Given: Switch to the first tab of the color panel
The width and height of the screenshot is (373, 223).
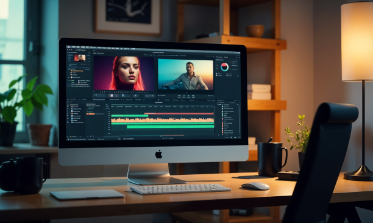Looking at the screenshot, I should 219,57.
